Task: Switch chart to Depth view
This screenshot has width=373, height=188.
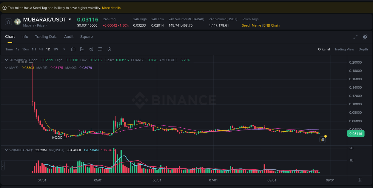Action: [363, 49]
